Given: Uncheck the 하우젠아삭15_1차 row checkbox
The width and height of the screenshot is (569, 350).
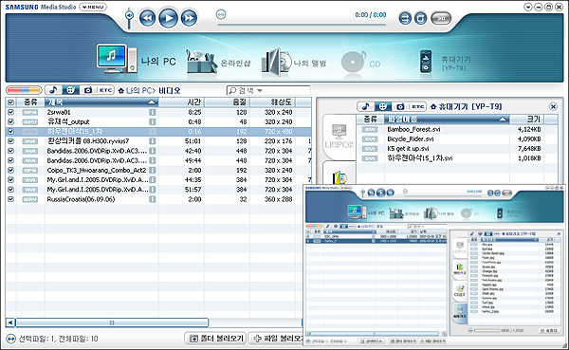Looking at the screenshot, I should pos(10,132).
